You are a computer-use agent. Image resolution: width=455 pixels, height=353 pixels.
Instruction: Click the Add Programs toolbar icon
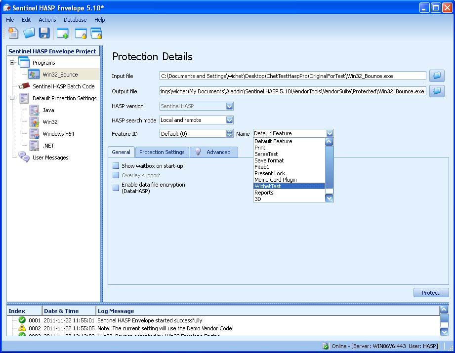(62, 33)
